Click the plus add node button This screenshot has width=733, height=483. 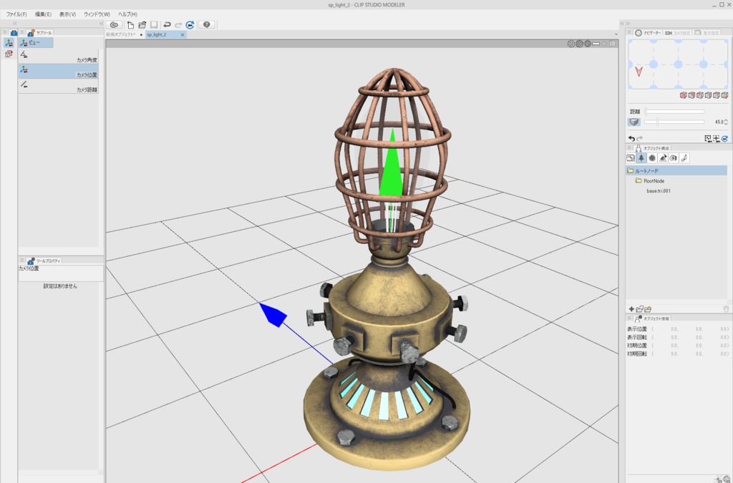(x=631, y=309)
